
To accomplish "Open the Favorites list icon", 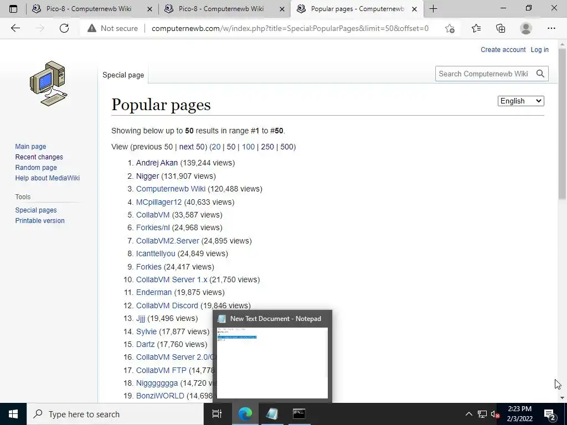I will (476, 28).
